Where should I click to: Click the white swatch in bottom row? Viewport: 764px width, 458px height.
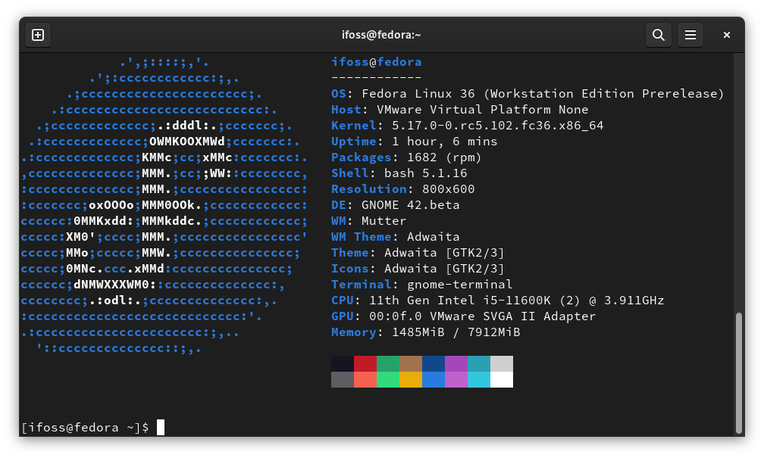click(502, 379)
